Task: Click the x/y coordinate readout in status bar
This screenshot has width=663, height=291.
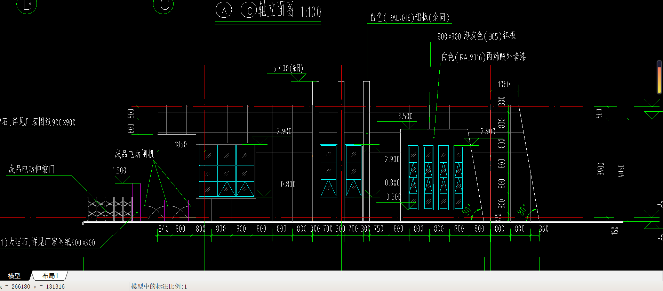Action: coord(32,286)
